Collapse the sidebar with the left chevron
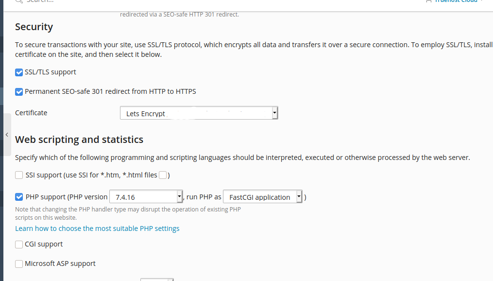 tap(7, 135)
